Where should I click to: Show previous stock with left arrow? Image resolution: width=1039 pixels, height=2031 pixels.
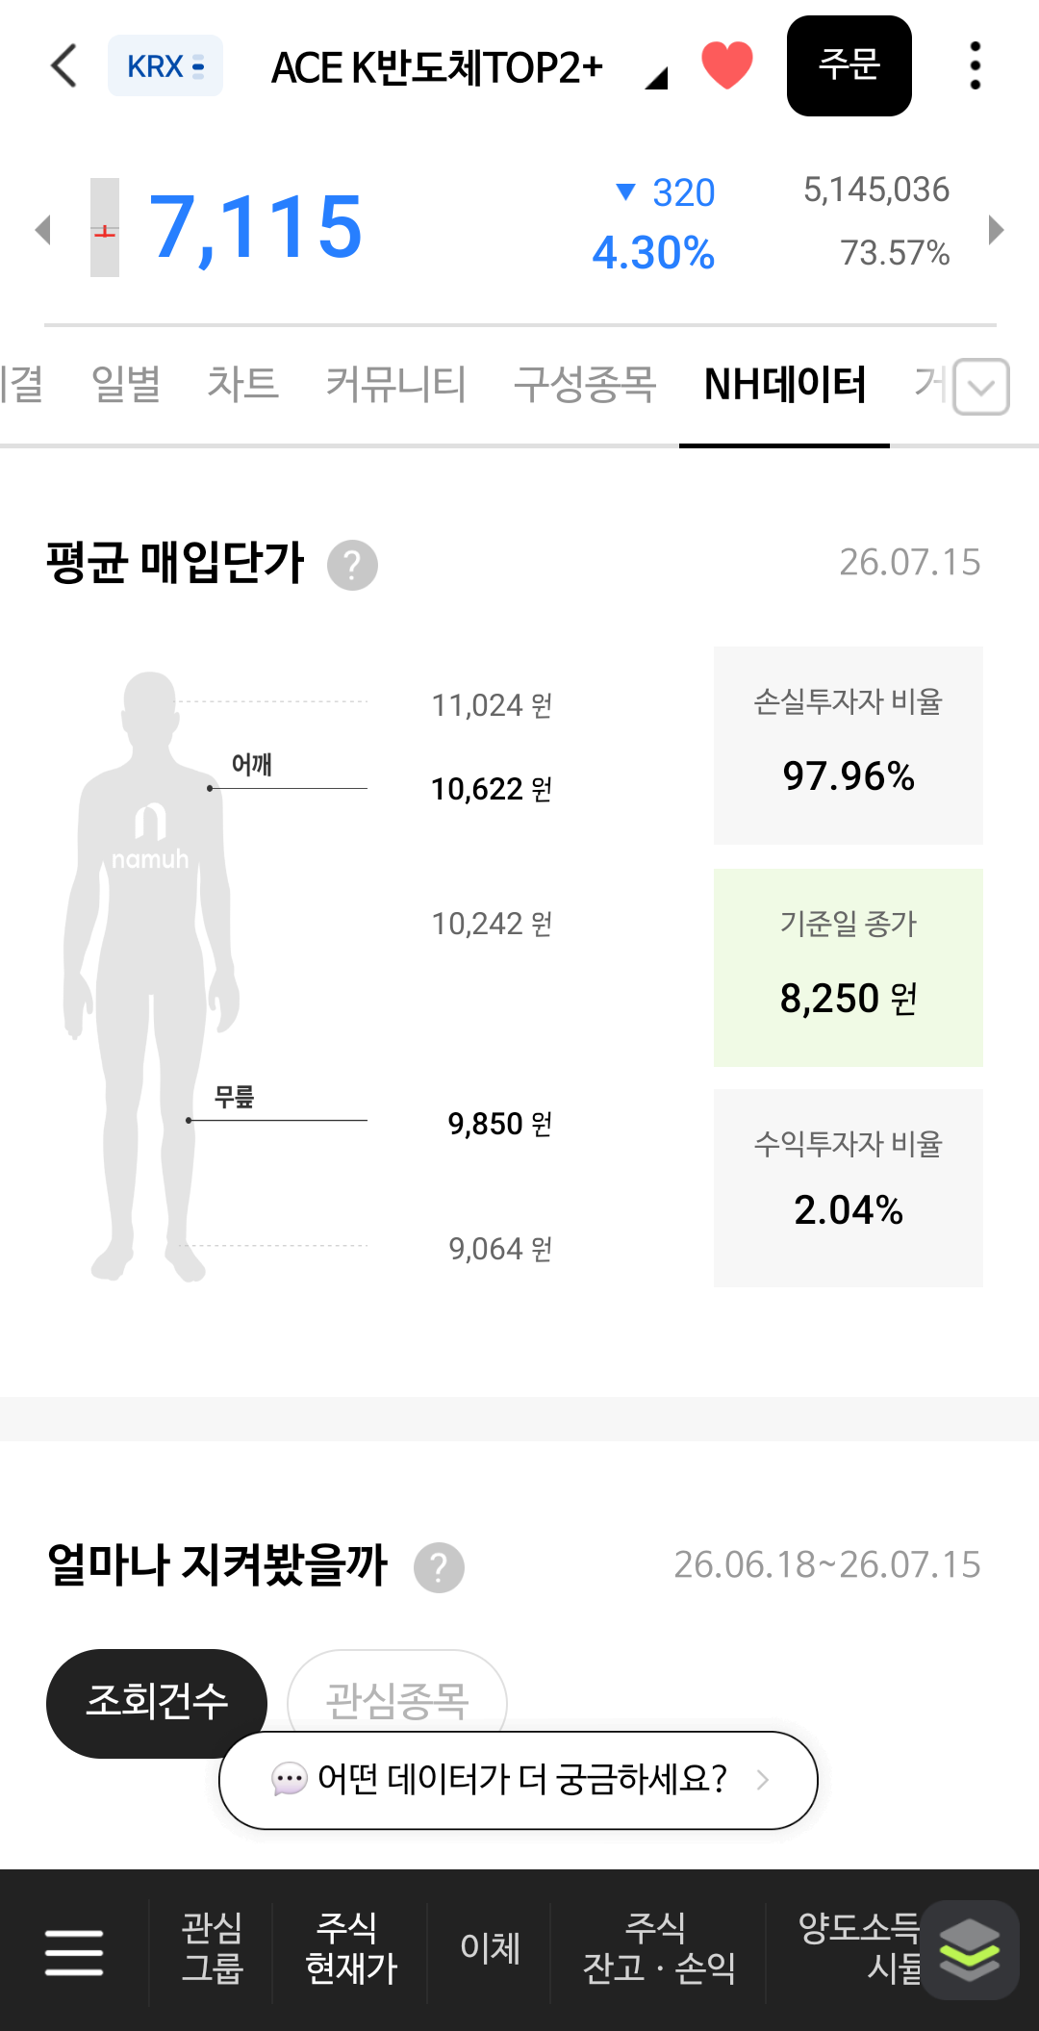coord(42,230)
